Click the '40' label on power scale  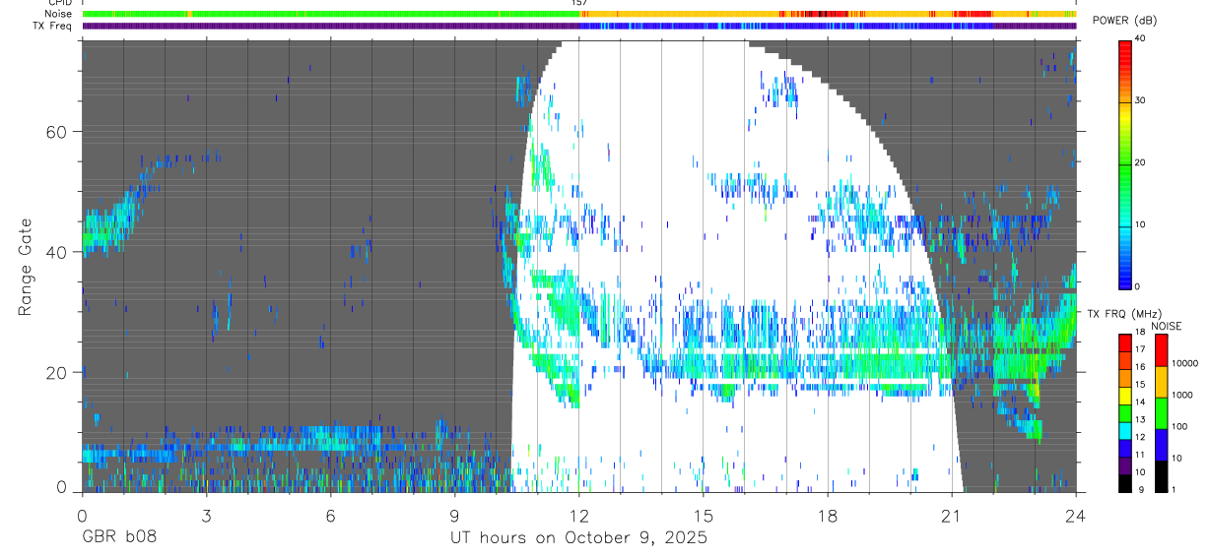tap(1140, 38)
